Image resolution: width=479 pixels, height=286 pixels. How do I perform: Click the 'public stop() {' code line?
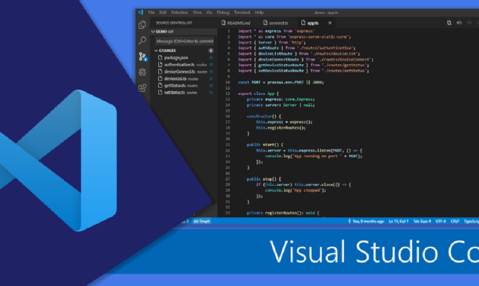tap(264, 179)
